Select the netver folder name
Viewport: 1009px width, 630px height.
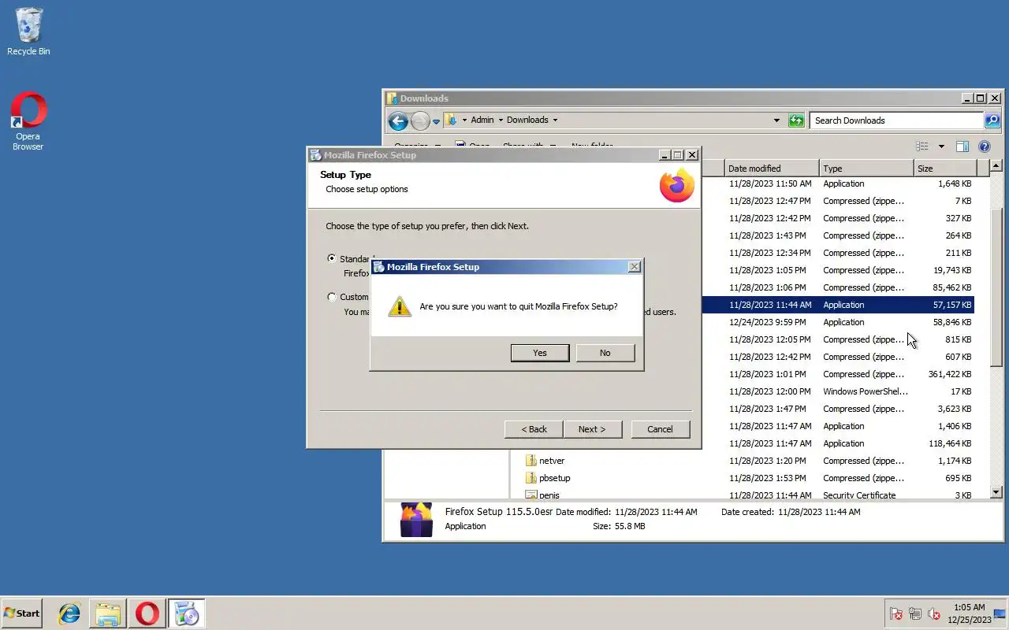(552, 461)
